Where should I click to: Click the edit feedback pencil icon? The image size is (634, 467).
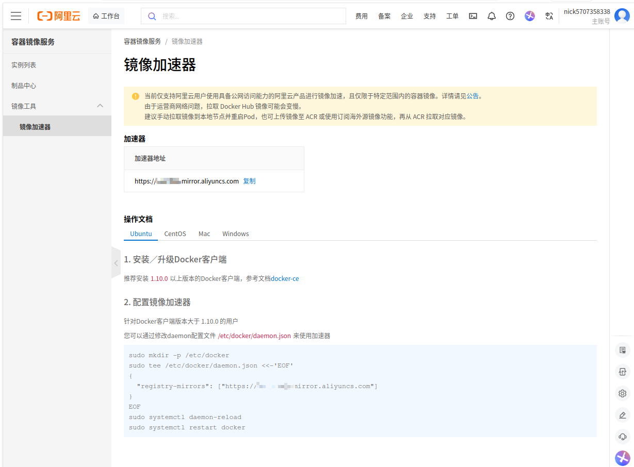pos(623,415)
